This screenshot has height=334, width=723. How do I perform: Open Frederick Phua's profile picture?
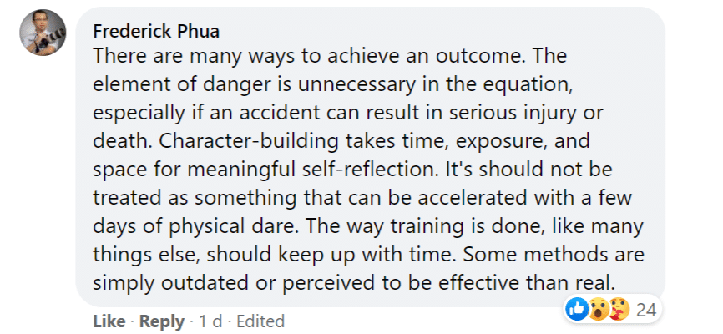pos(43,33)
